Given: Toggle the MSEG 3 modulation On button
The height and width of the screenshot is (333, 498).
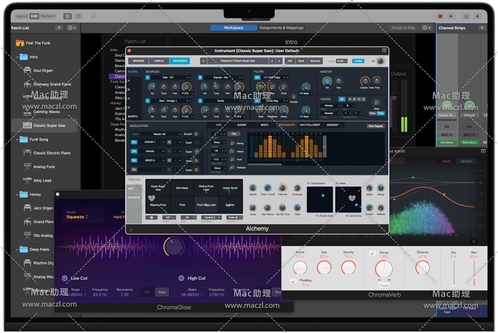Looking at the screenshot, I should click(134, 160).
